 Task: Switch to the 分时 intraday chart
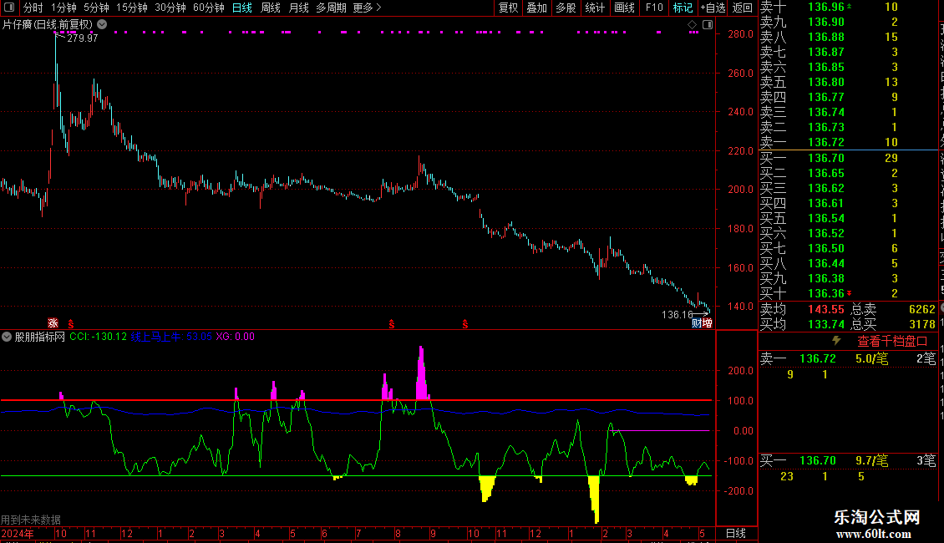[33, 8]
